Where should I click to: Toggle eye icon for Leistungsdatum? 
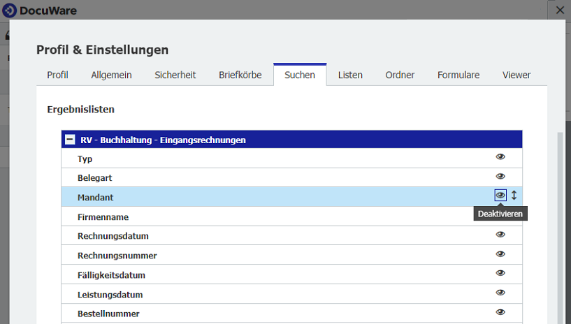[500, 293]
